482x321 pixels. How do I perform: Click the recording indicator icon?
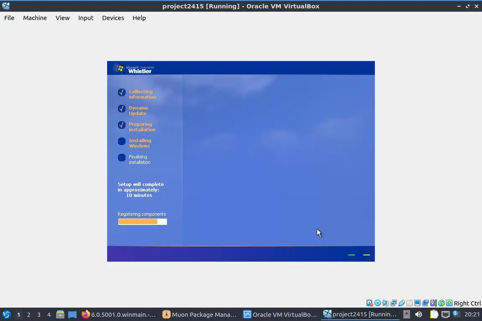(x=426, y=303)
